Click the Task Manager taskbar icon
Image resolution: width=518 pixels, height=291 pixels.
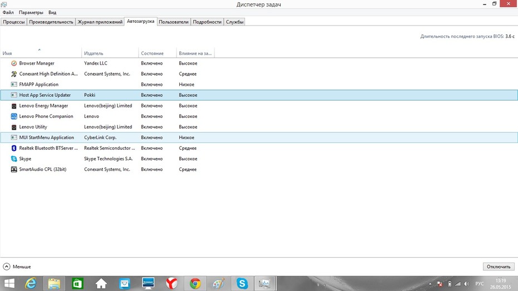coord(265,283)
